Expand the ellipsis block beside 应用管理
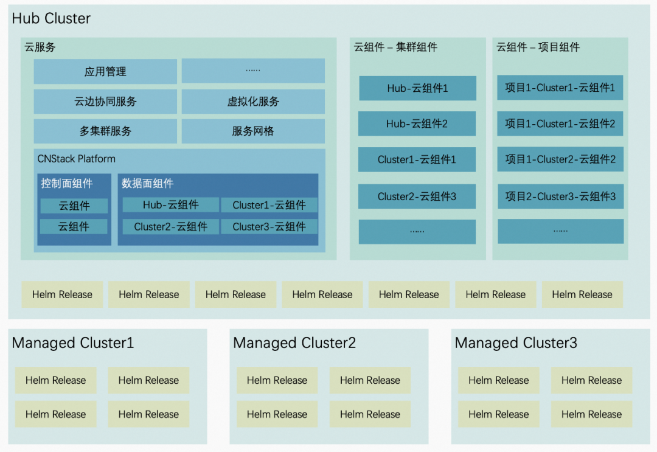Image resolution: width=657 pixels, height=452 pixels. tap(252, 71)
